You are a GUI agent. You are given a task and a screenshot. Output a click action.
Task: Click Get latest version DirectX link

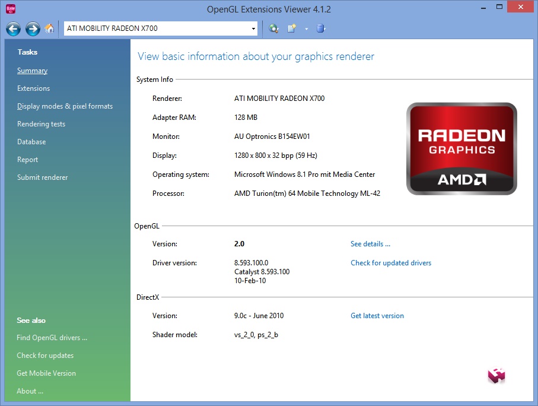point(377,316)
